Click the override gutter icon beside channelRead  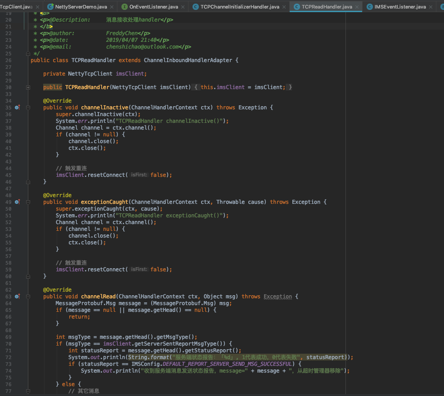coord(17,297)
